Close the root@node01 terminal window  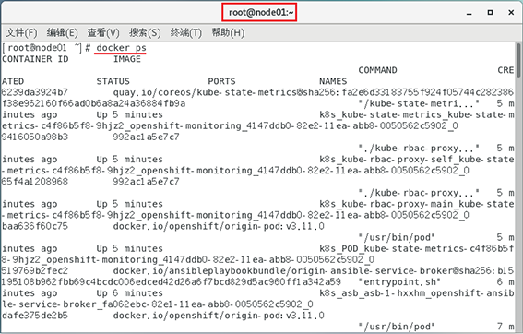pos(511,12)
